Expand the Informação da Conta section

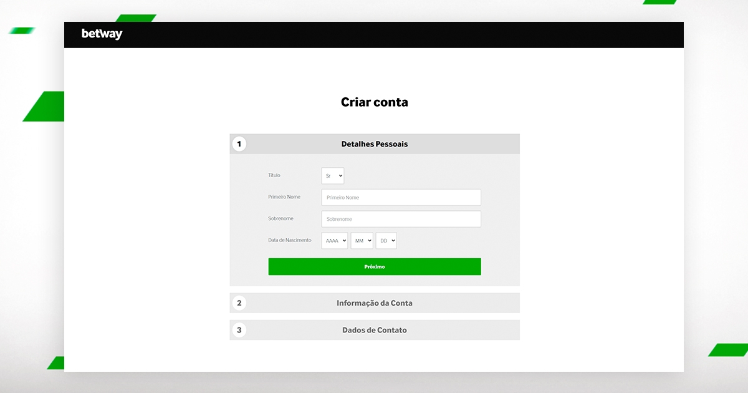(x=374, y=303)
